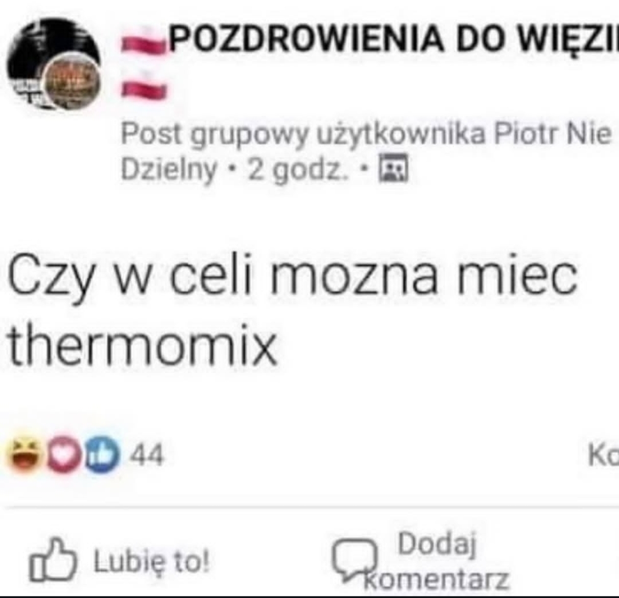
Task: Click the speech bubble comment icon
Action: click(x=356, y=558)
